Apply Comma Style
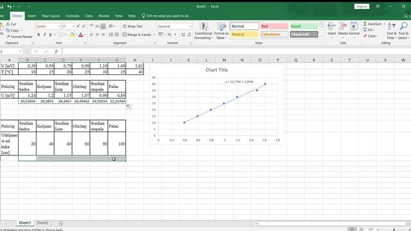This screenshot has width=411, height=231. [x=175, y=35]
